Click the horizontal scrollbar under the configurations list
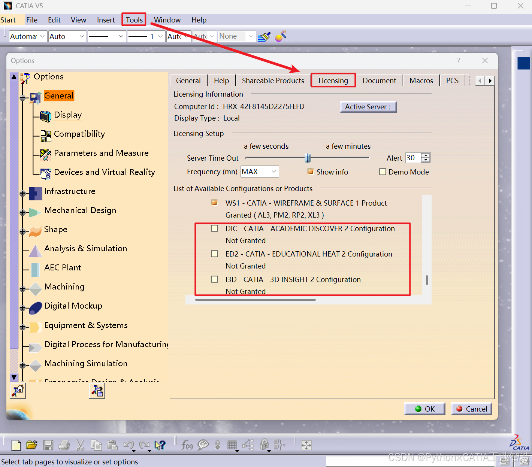The image size is (532, 467). click(256, 300)
